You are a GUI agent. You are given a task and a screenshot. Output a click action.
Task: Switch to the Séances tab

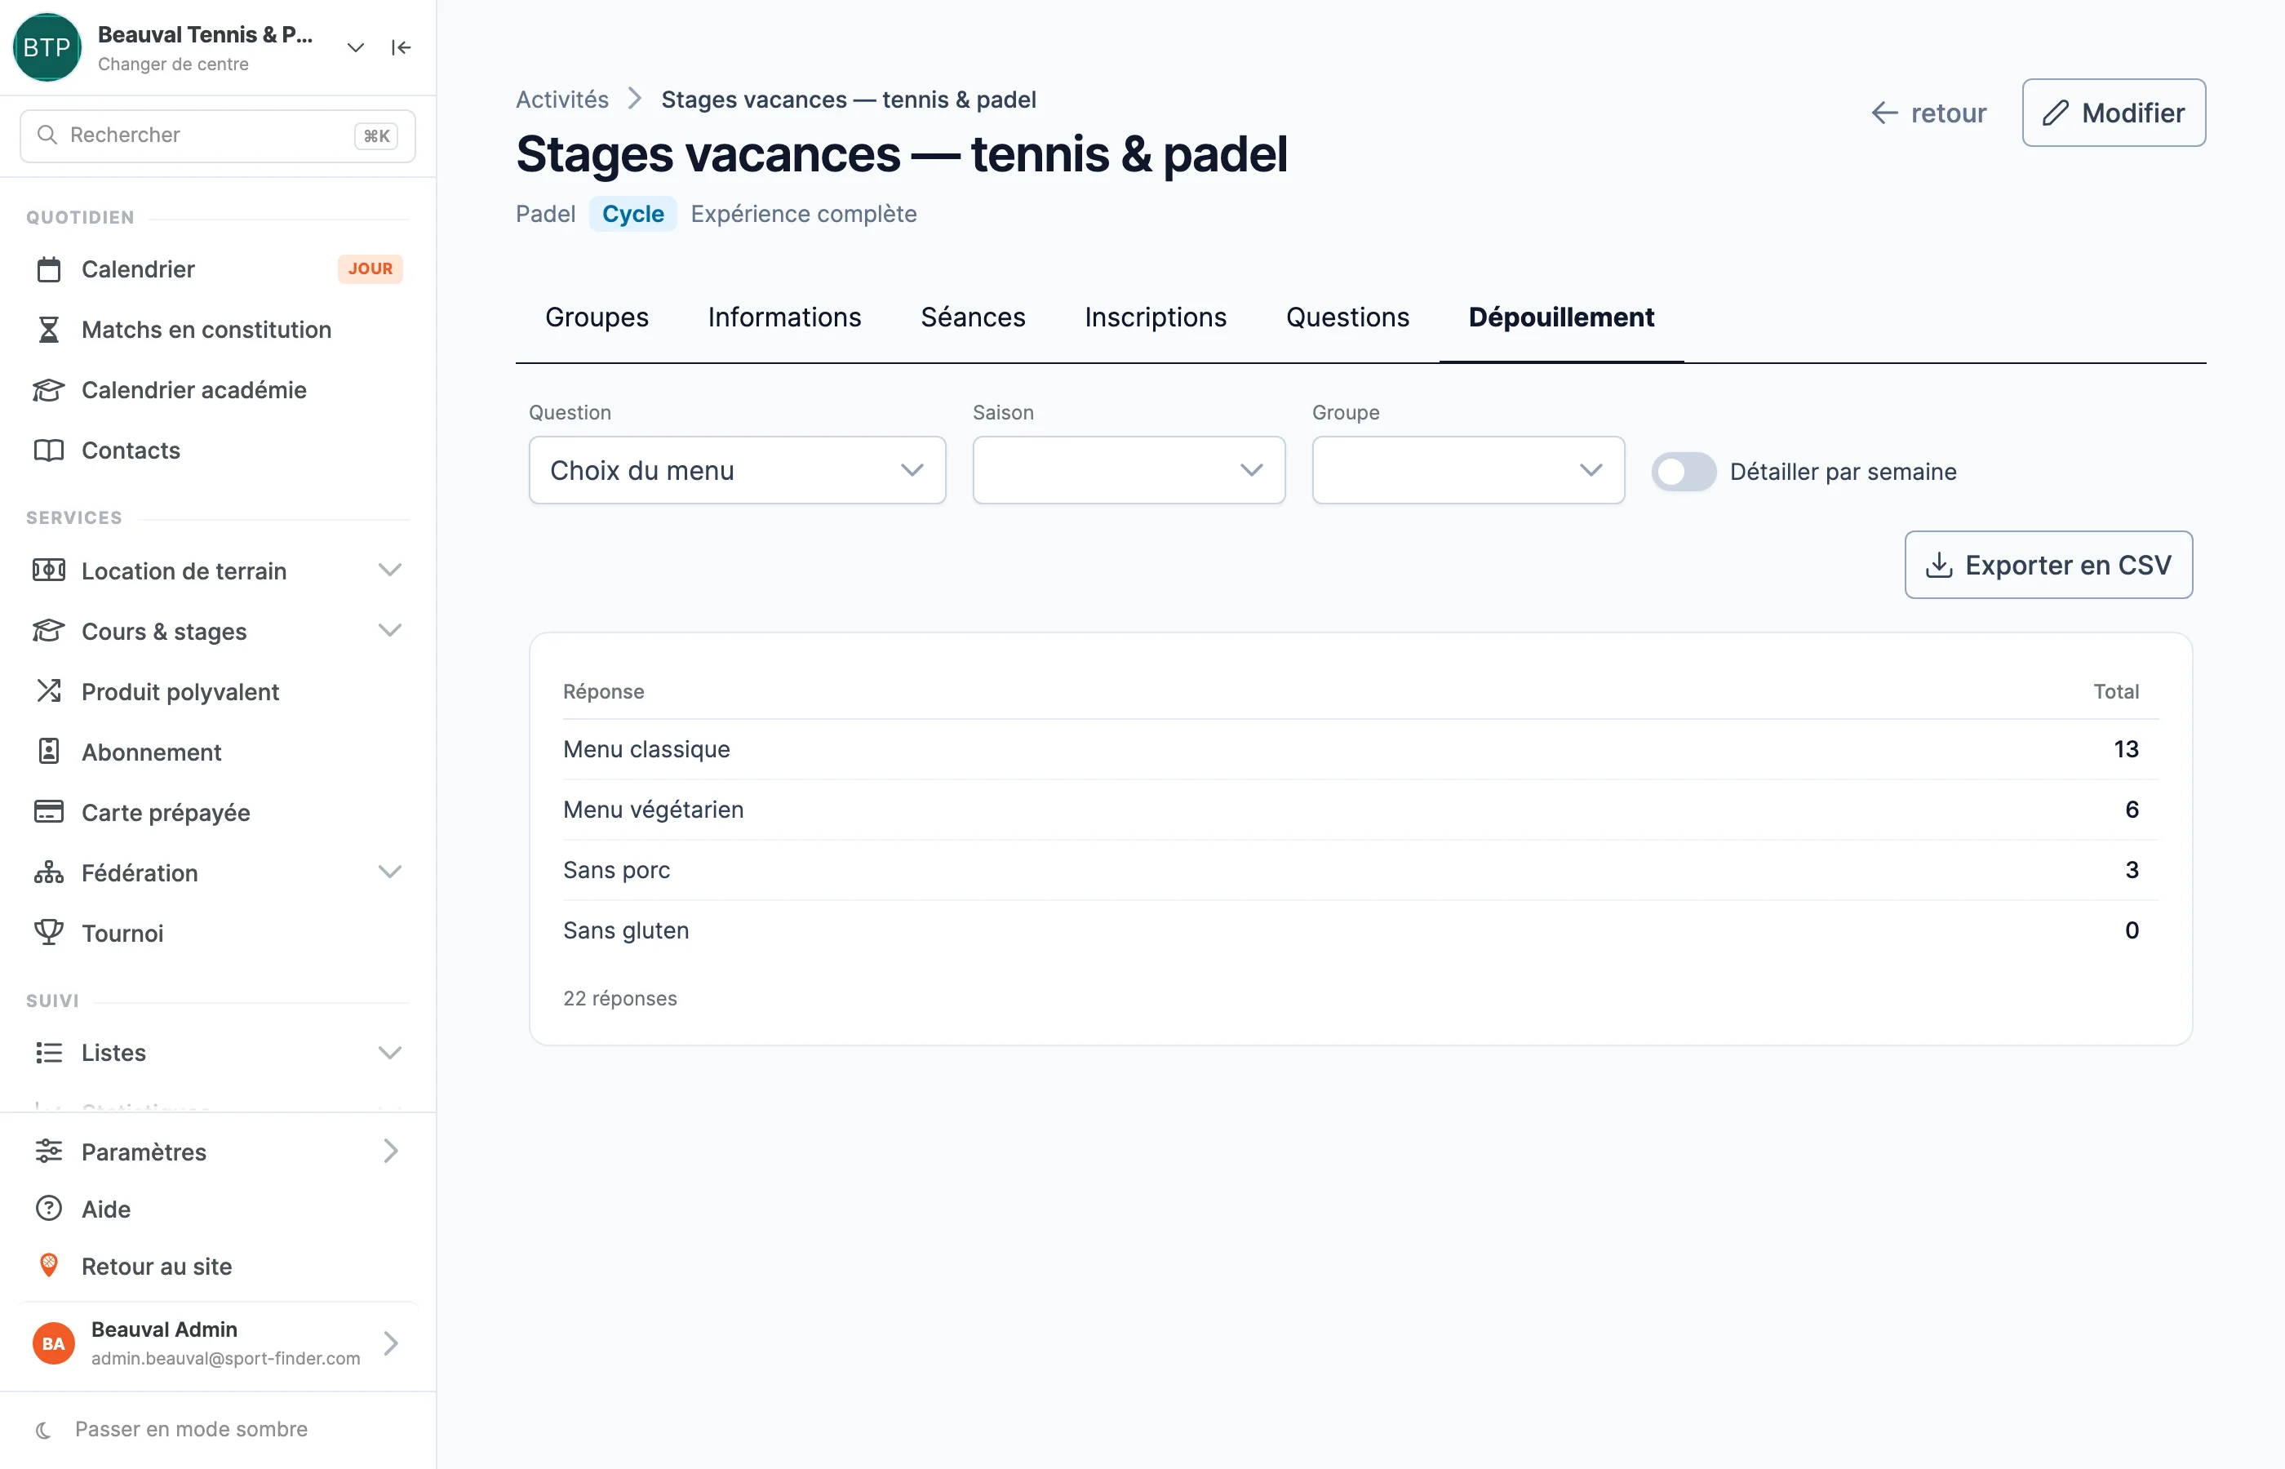[973, 317]
